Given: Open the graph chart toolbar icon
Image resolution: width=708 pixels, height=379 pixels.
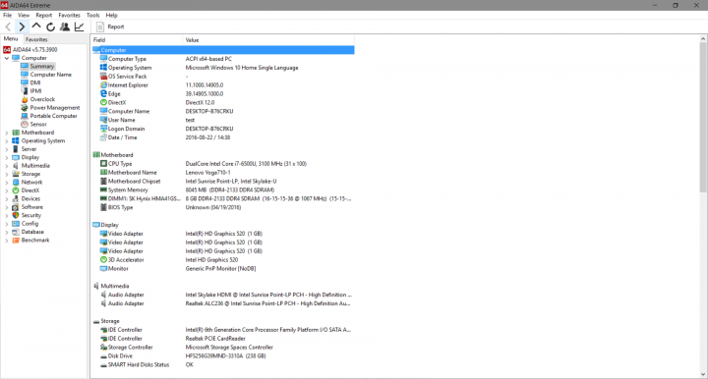Looking at the screenshot, I should click(x=79, y=27).
